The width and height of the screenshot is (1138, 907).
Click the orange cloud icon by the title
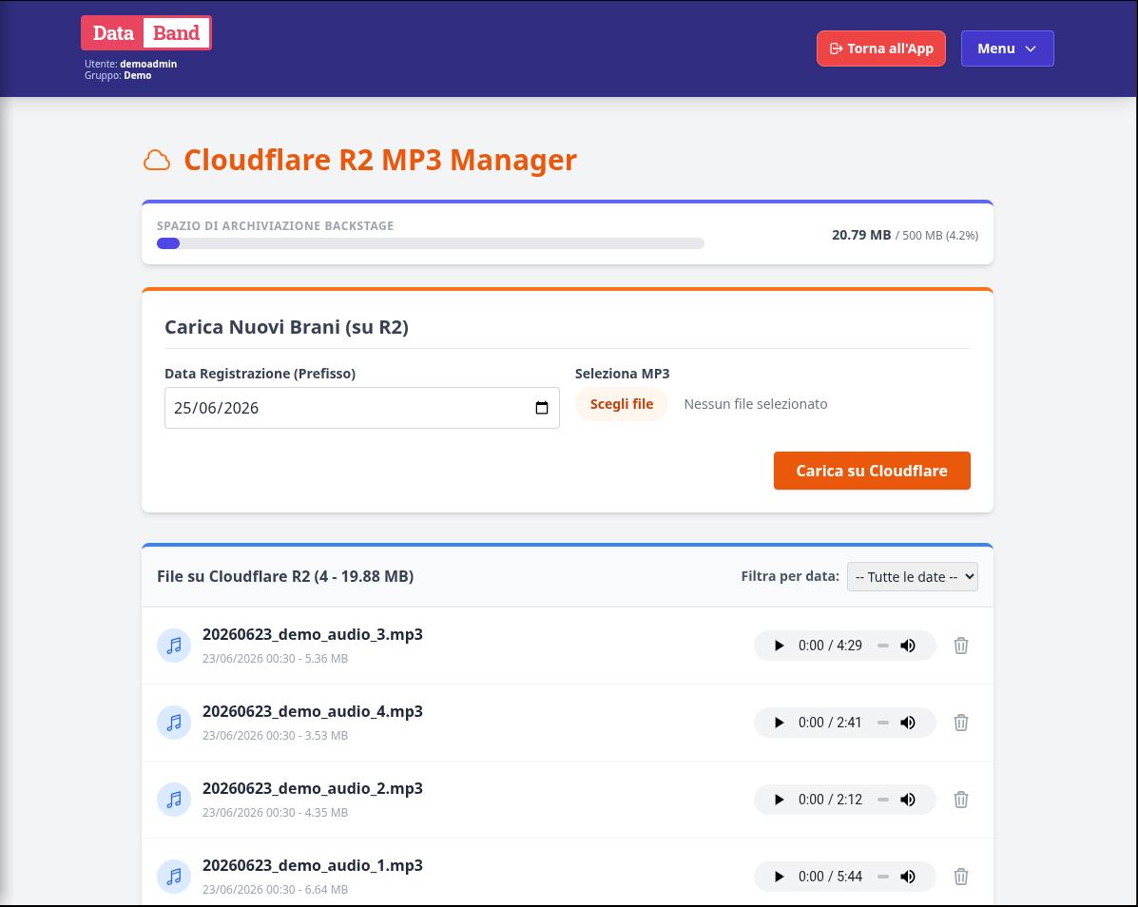[157, 160]
